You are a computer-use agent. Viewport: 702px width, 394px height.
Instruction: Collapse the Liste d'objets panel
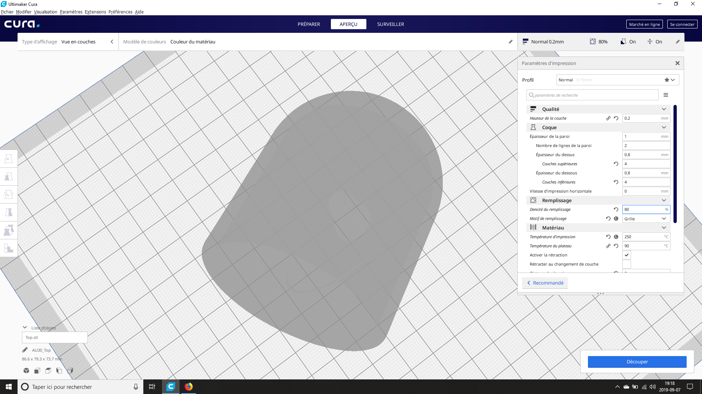click(x=25, y=328)
